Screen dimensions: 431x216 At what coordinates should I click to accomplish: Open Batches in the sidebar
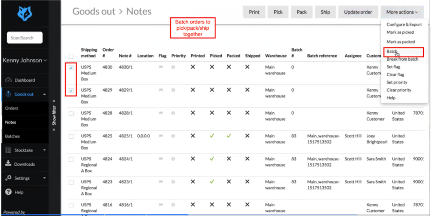pos(13,137)
